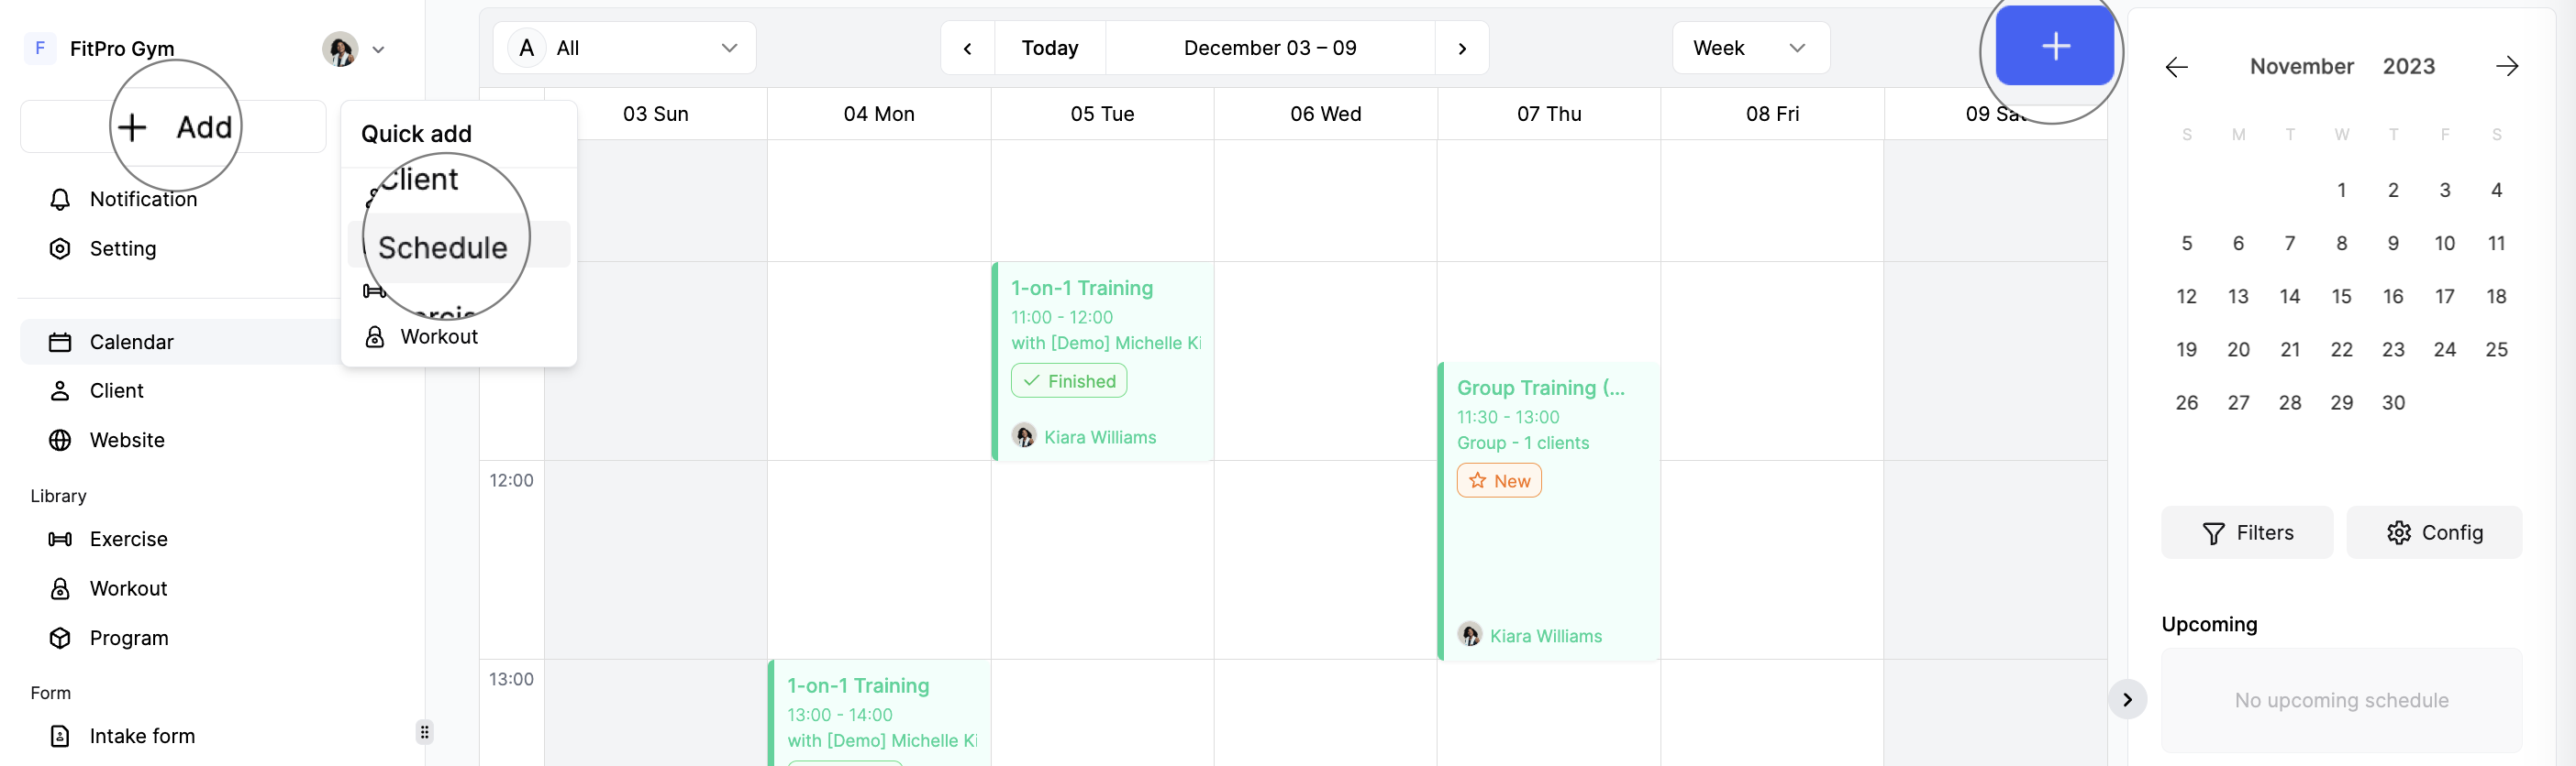
Task: Click the 07 Thu column header
Action: [x=1549, y=114]
